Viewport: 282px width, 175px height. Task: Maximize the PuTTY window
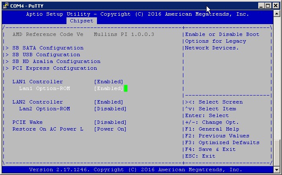point(268,6)
